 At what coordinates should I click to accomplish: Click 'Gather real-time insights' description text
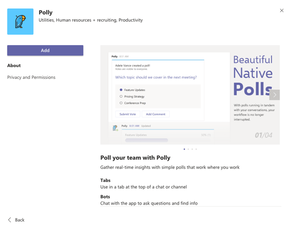click(x=170, y=168)
